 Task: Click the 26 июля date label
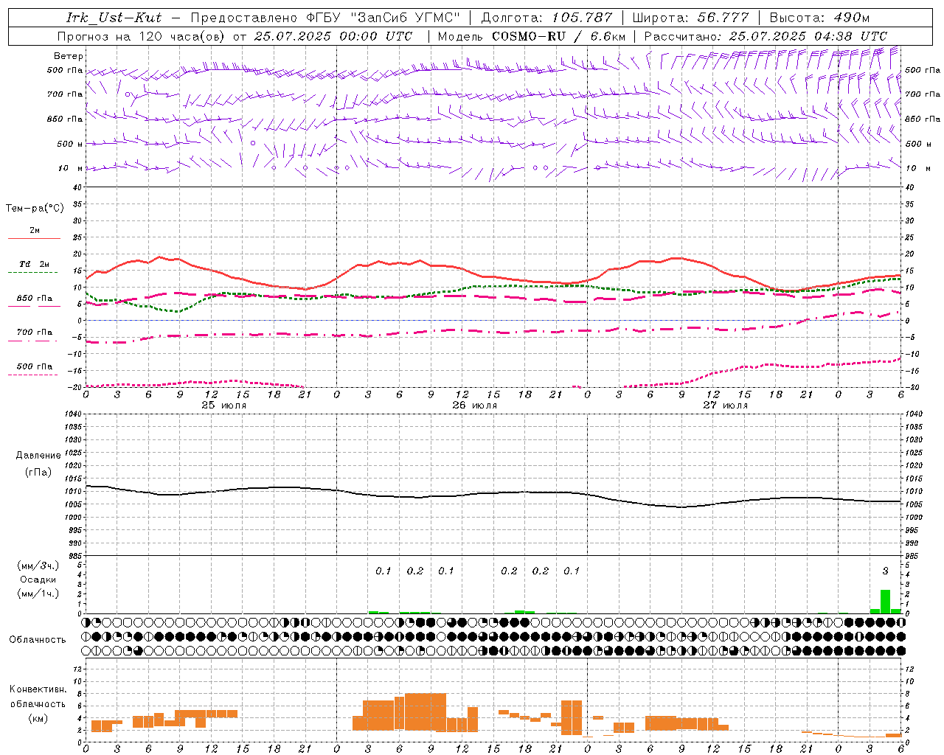tap(474, 406)
